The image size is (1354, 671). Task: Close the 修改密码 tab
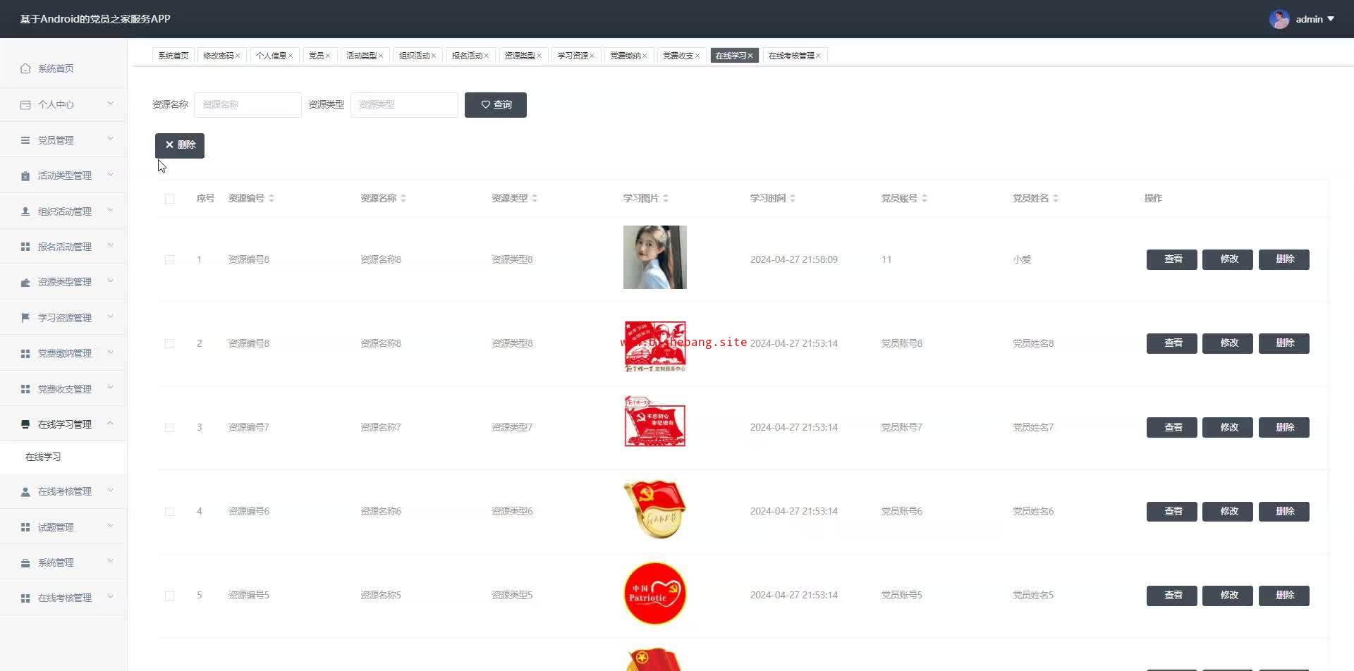tap(238, 56)
